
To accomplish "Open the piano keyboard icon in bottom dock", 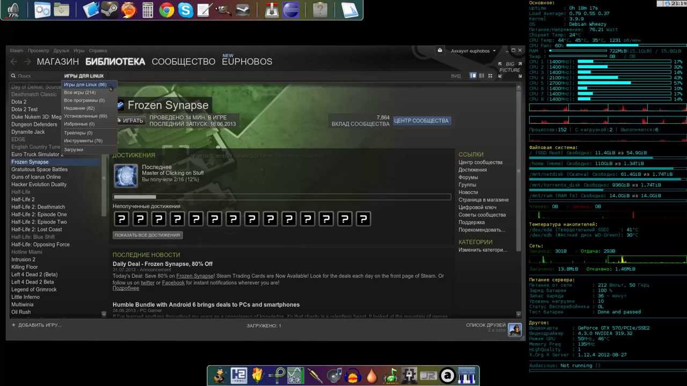I will [466, 375].
